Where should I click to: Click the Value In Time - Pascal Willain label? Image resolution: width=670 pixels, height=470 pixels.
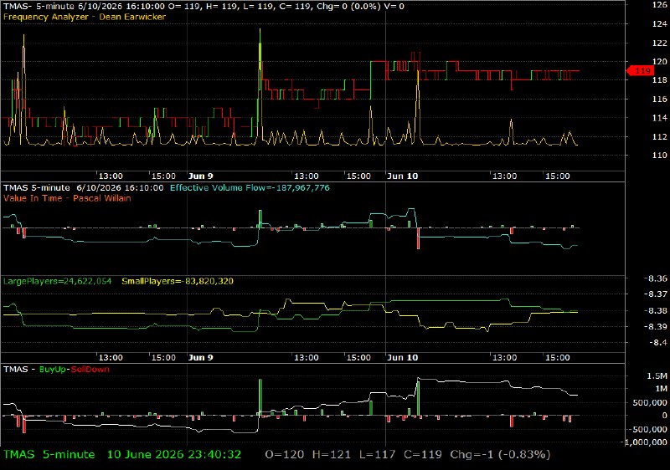pyautogui.click(x=67, y=198)
